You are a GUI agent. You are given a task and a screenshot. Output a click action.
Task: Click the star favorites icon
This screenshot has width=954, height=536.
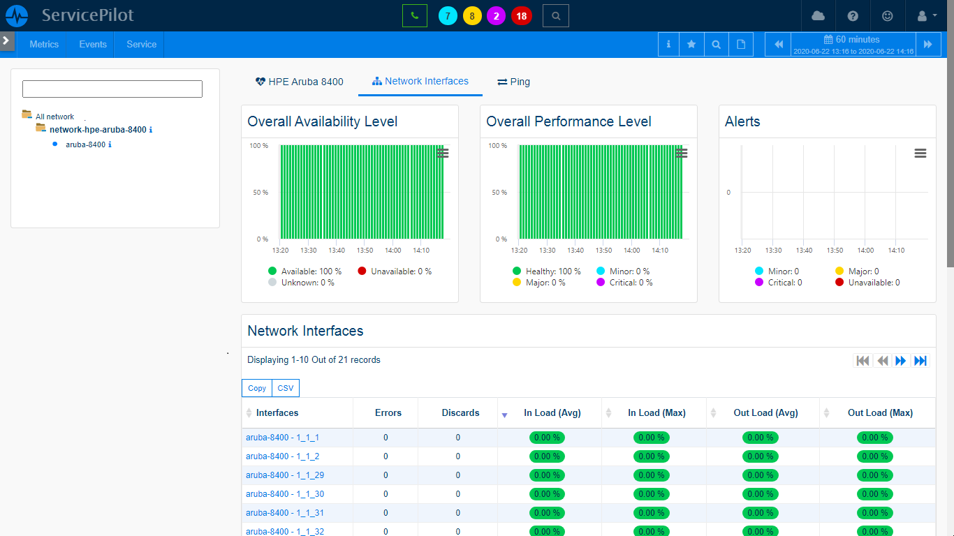(x=691, y=44)
